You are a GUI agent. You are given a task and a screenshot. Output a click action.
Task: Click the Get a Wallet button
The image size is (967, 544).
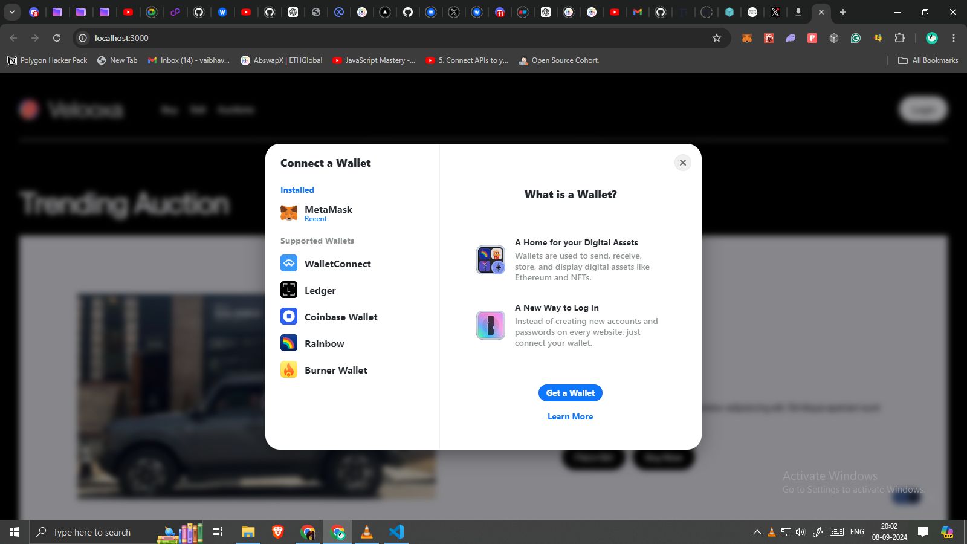[570, 393]
